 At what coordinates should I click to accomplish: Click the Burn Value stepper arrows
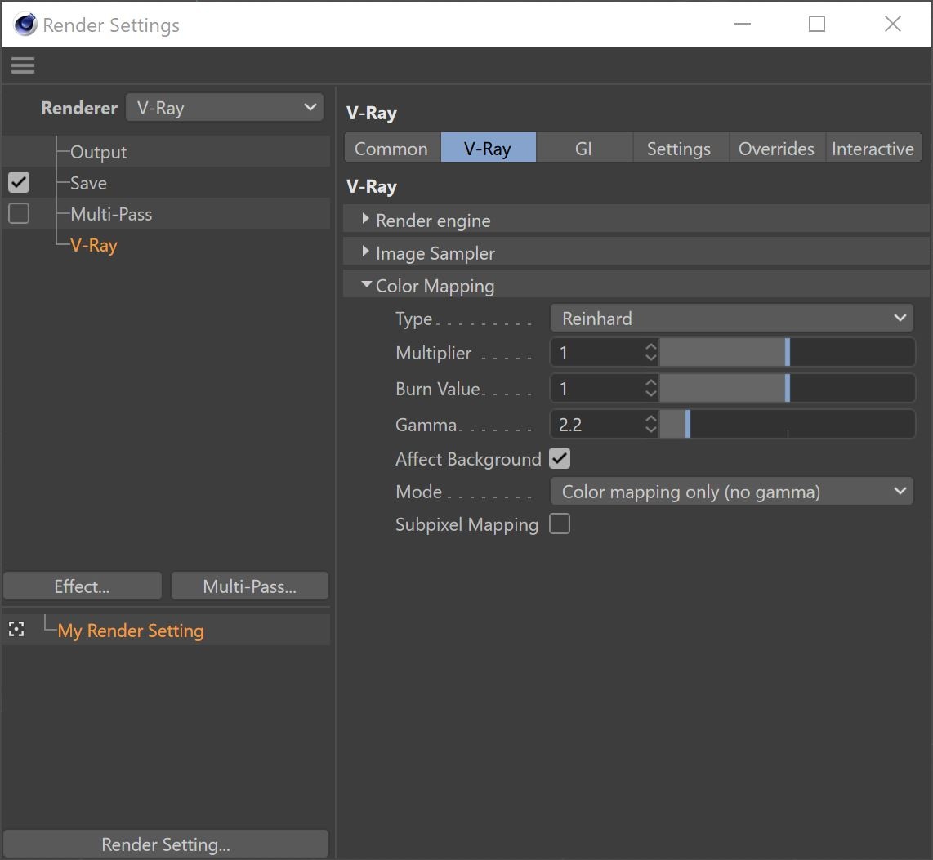[651, 389]
